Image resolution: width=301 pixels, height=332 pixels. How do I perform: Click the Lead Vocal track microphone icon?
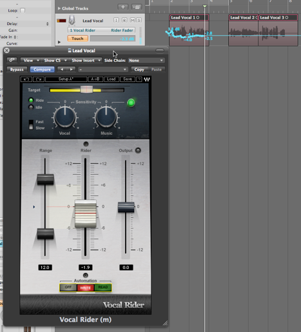[72, 21]
